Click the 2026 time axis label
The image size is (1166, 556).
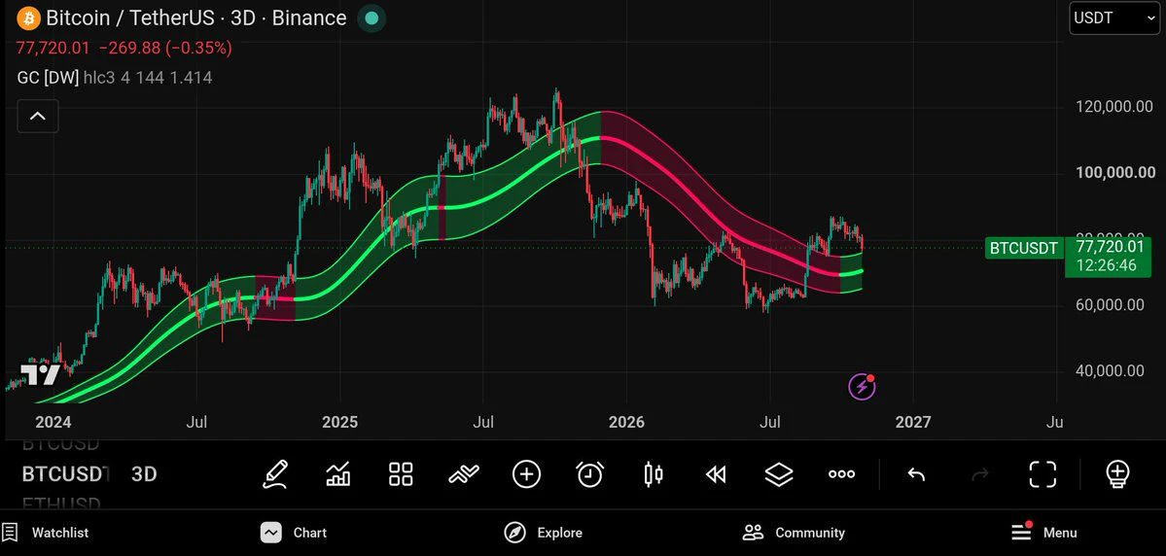tap(626, 422)
